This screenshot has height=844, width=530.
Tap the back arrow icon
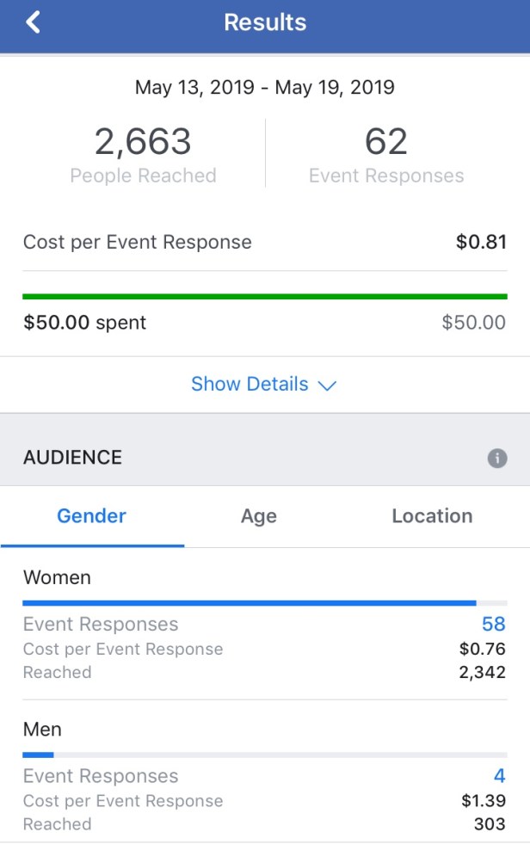pyautogui.click(x=34, y=22)
